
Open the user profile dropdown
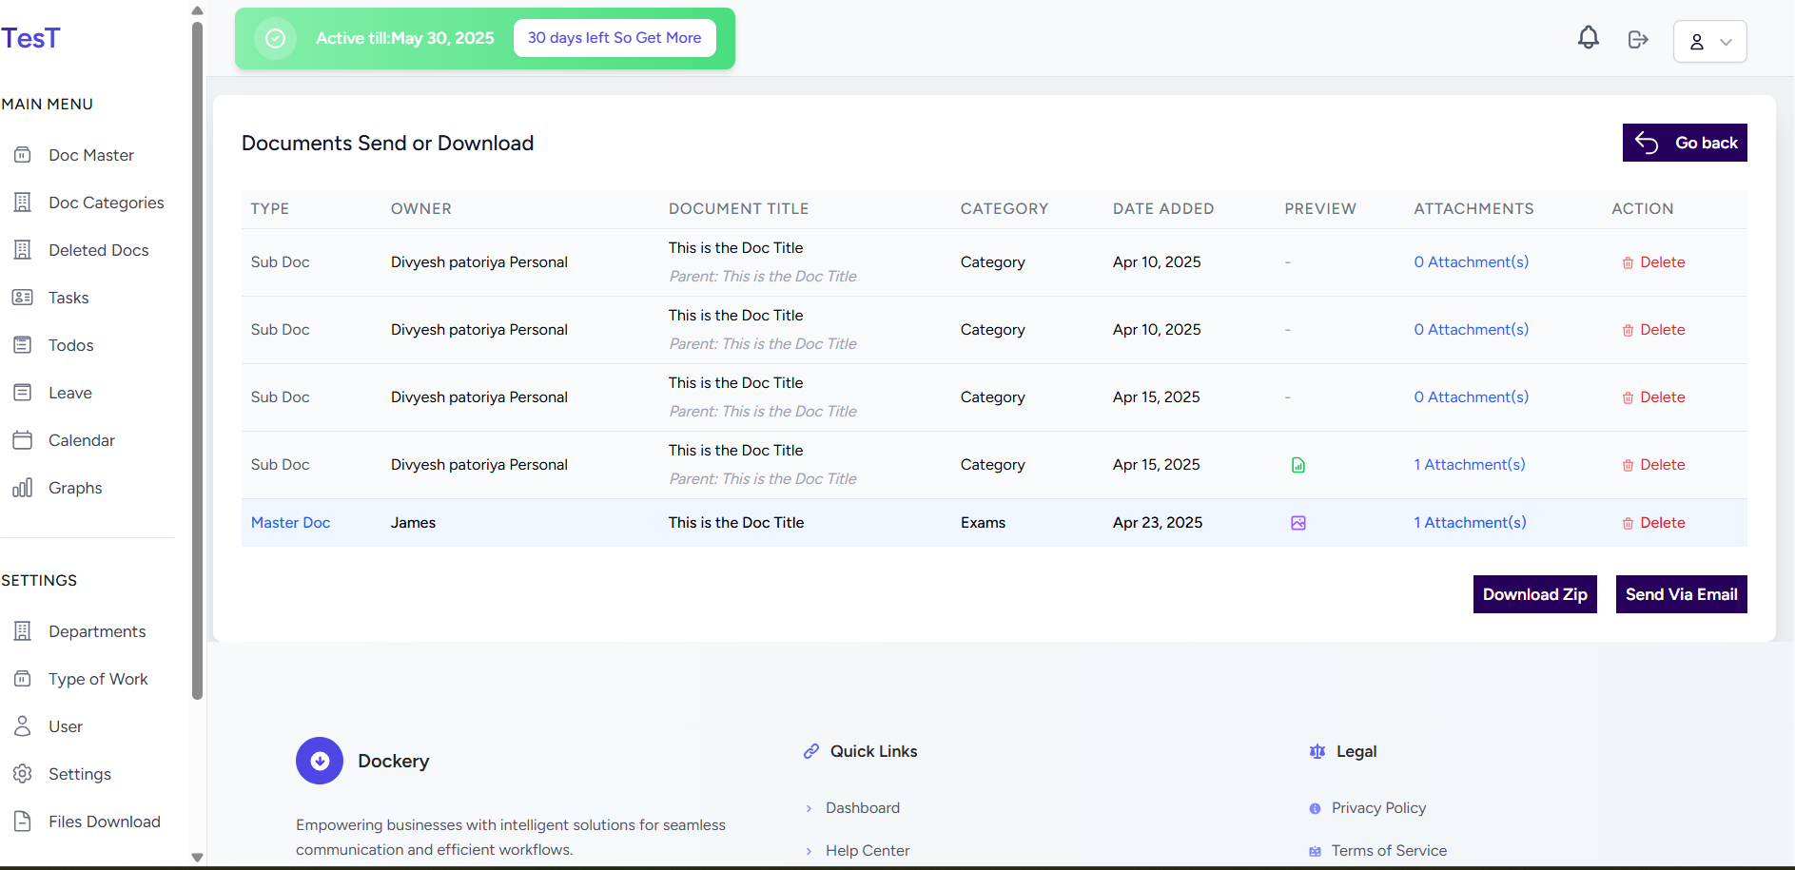(x=1709, y=41)
